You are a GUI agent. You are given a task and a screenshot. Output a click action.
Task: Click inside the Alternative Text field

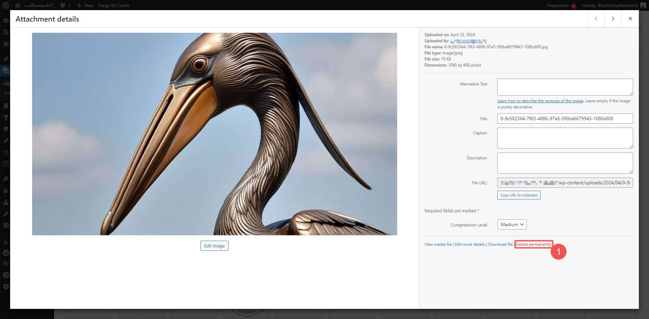(x=564, y=87)
